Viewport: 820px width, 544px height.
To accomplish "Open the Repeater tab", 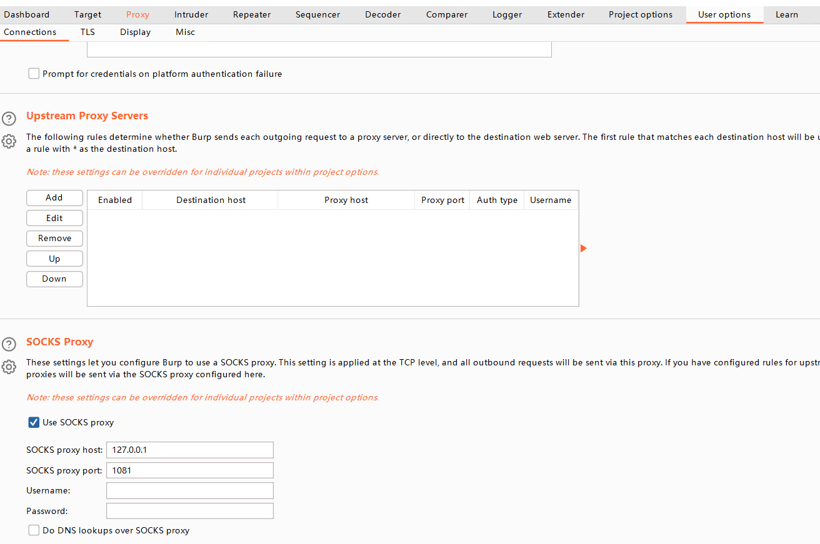I will [x=252, y=14].
